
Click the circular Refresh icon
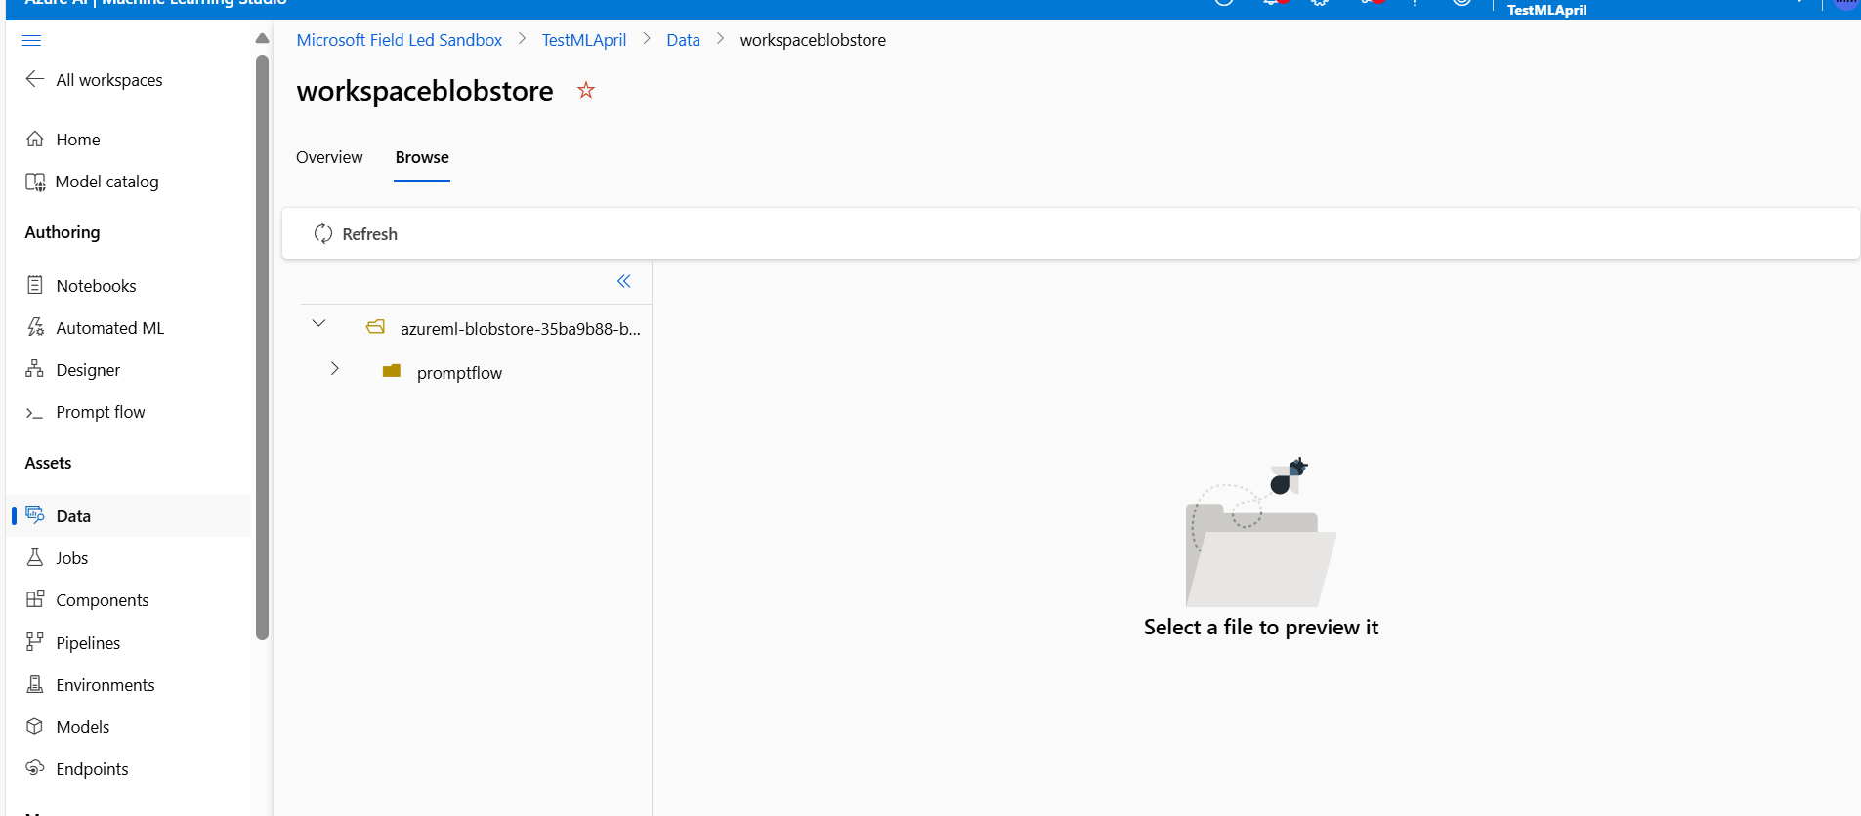323,233
